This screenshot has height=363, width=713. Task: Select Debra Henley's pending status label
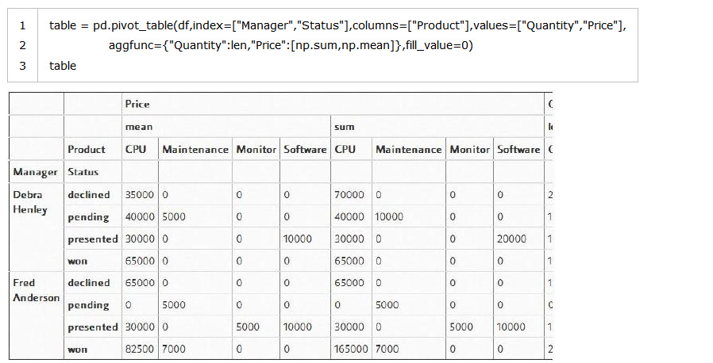pyautogui.click(x=88, y=217)
